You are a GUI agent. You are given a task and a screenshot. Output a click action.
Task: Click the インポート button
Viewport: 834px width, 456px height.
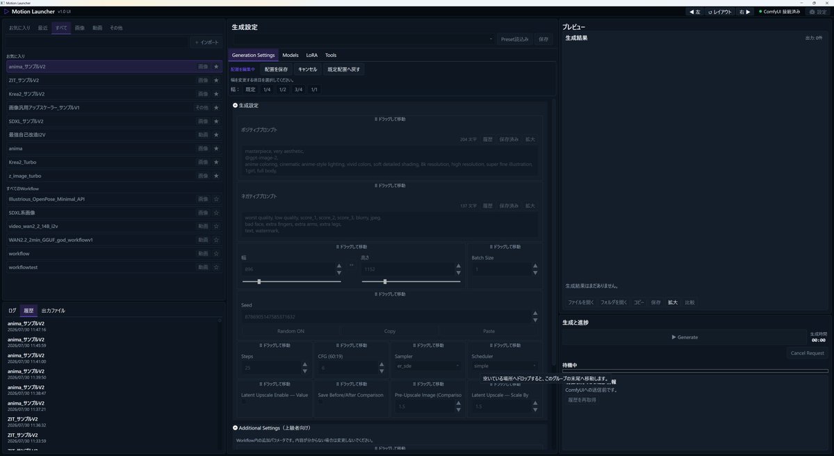207,42
